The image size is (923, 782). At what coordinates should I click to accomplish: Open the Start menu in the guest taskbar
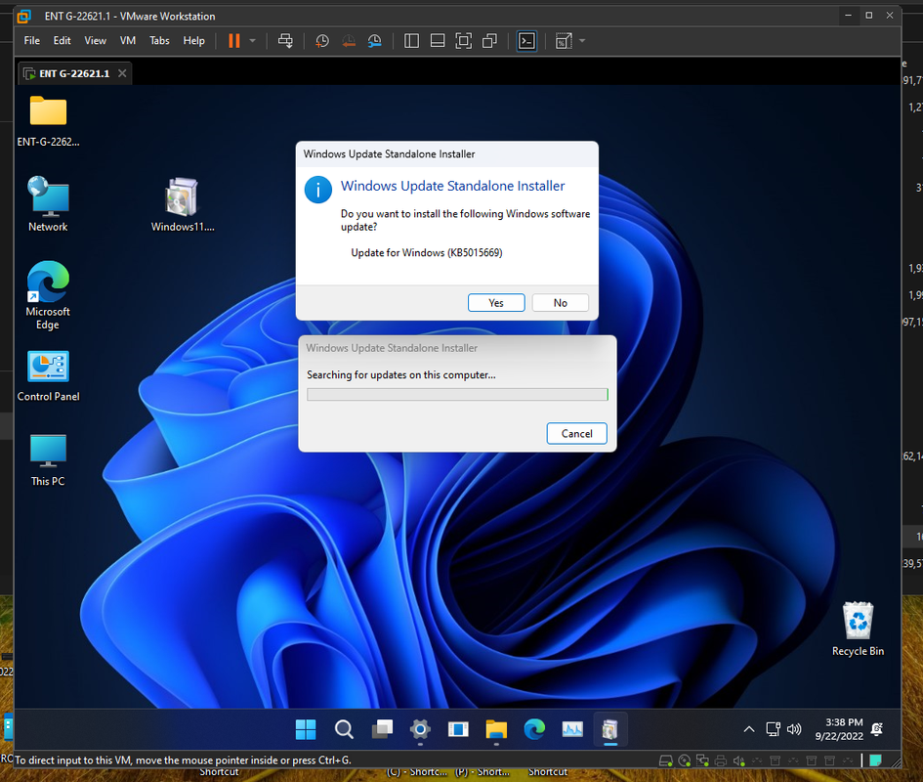pyautogui.click(x=306, y=729)
